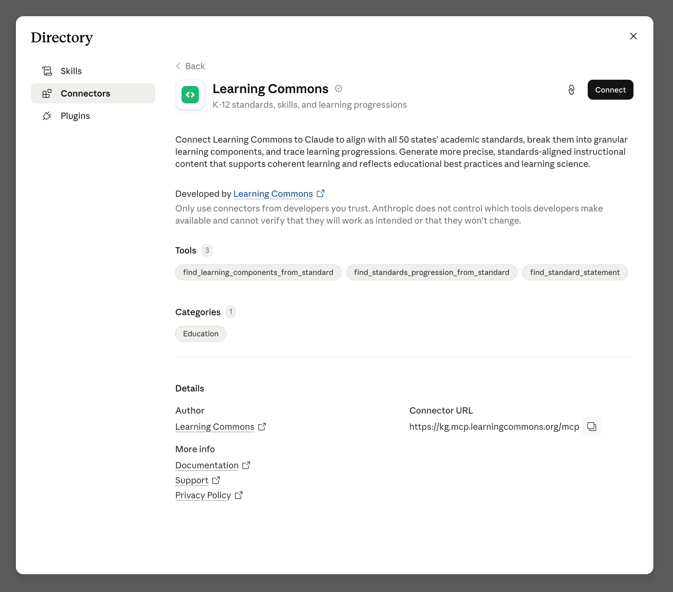Click the Categories section heading
The image size is (673, 592).
click(198, 312)
